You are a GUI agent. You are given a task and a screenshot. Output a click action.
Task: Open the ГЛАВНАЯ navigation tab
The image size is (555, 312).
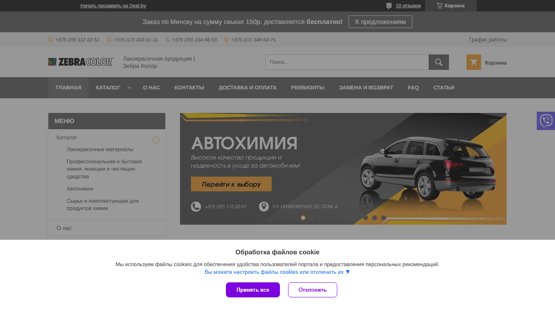coord(68,88)
